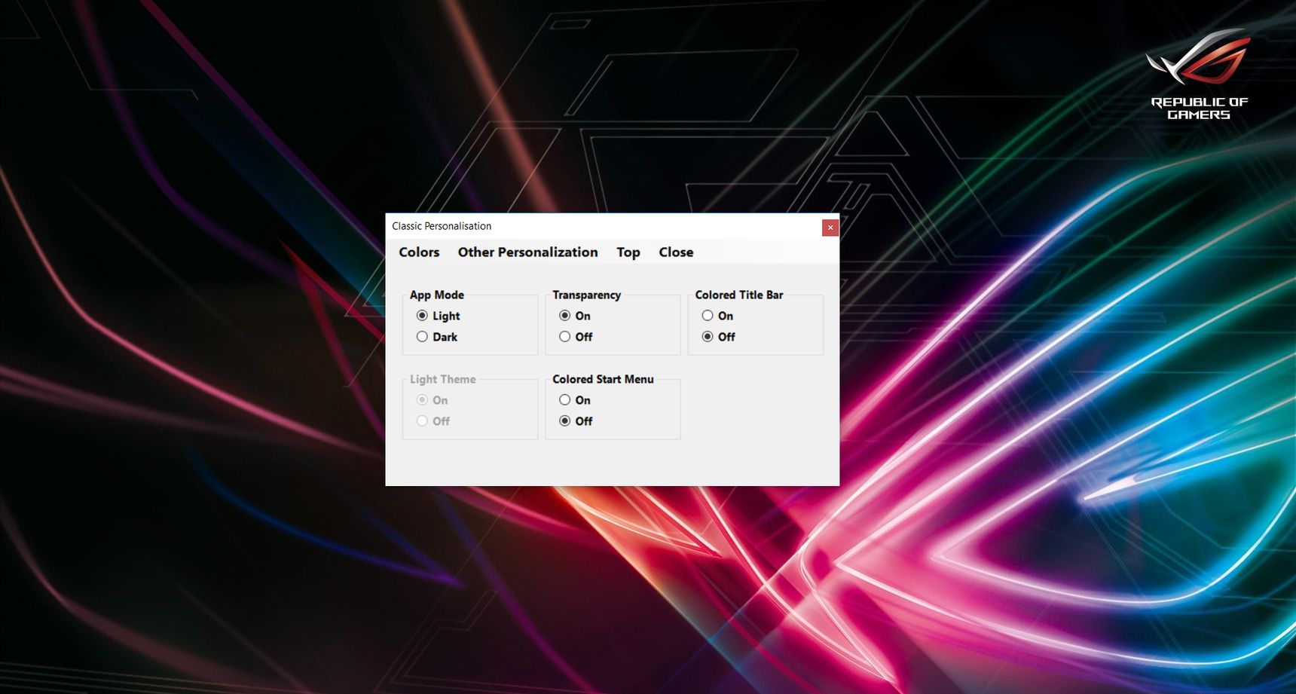Image resolution: width=1296 pixels, height=694 pixels.
Task: Click the Transparency group label
Action: (586, 295)
